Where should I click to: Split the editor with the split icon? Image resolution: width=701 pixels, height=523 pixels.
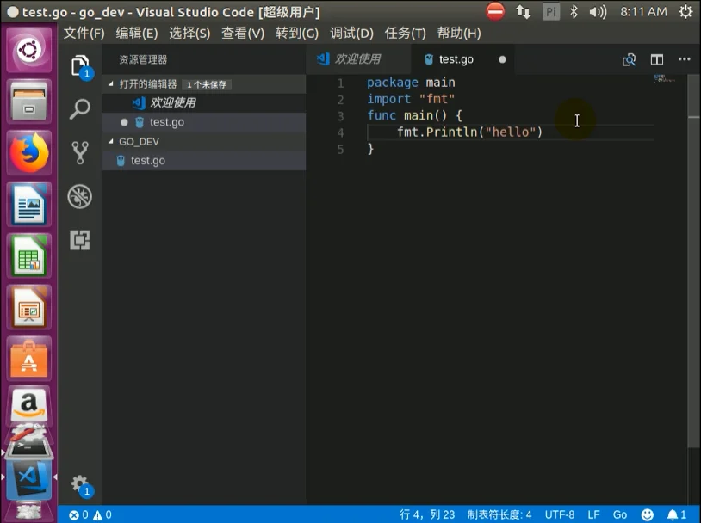pyautogui.click(x=657, y=59)
